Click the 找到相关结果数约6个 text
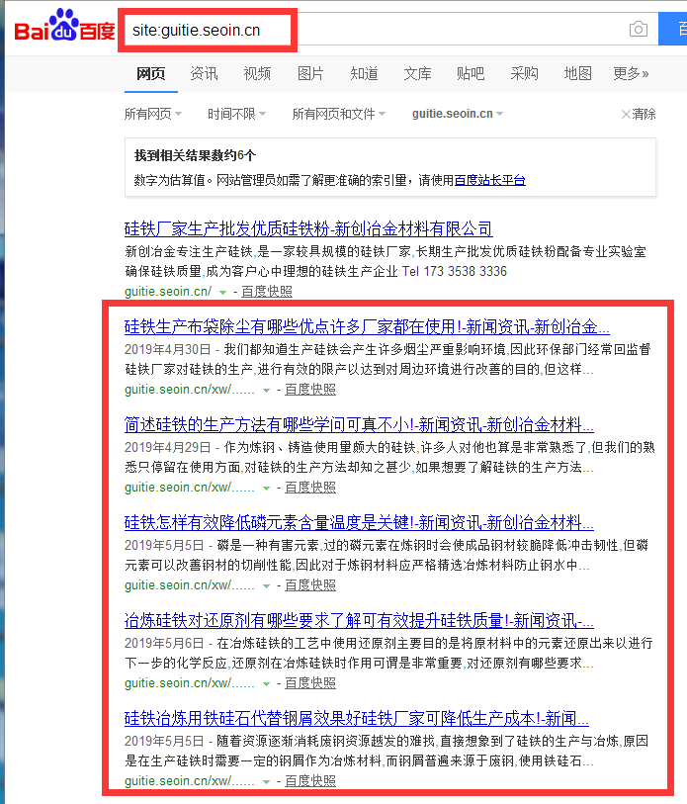 (195, 155)
